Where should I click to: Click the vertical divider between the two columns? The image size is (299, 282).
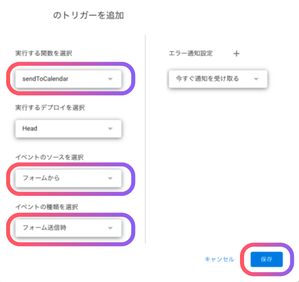point(145,139)
